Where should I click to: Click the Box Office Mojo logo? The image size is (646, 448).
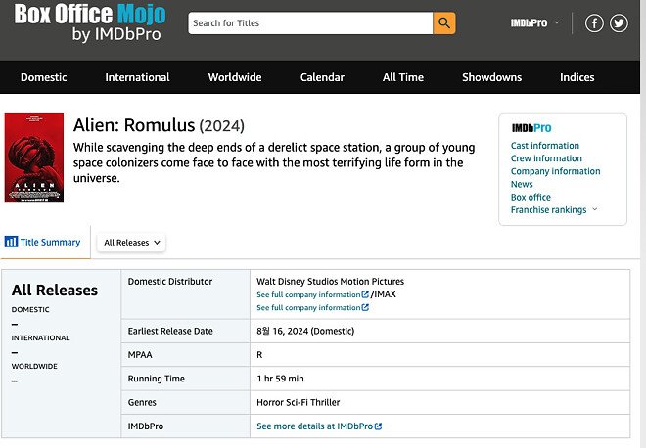[x=90, y=23]
